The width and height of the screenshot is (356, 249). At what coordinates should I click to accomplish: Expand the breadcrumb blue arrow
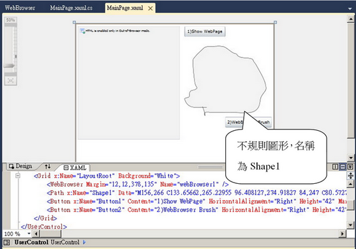[x=84, y=243]
